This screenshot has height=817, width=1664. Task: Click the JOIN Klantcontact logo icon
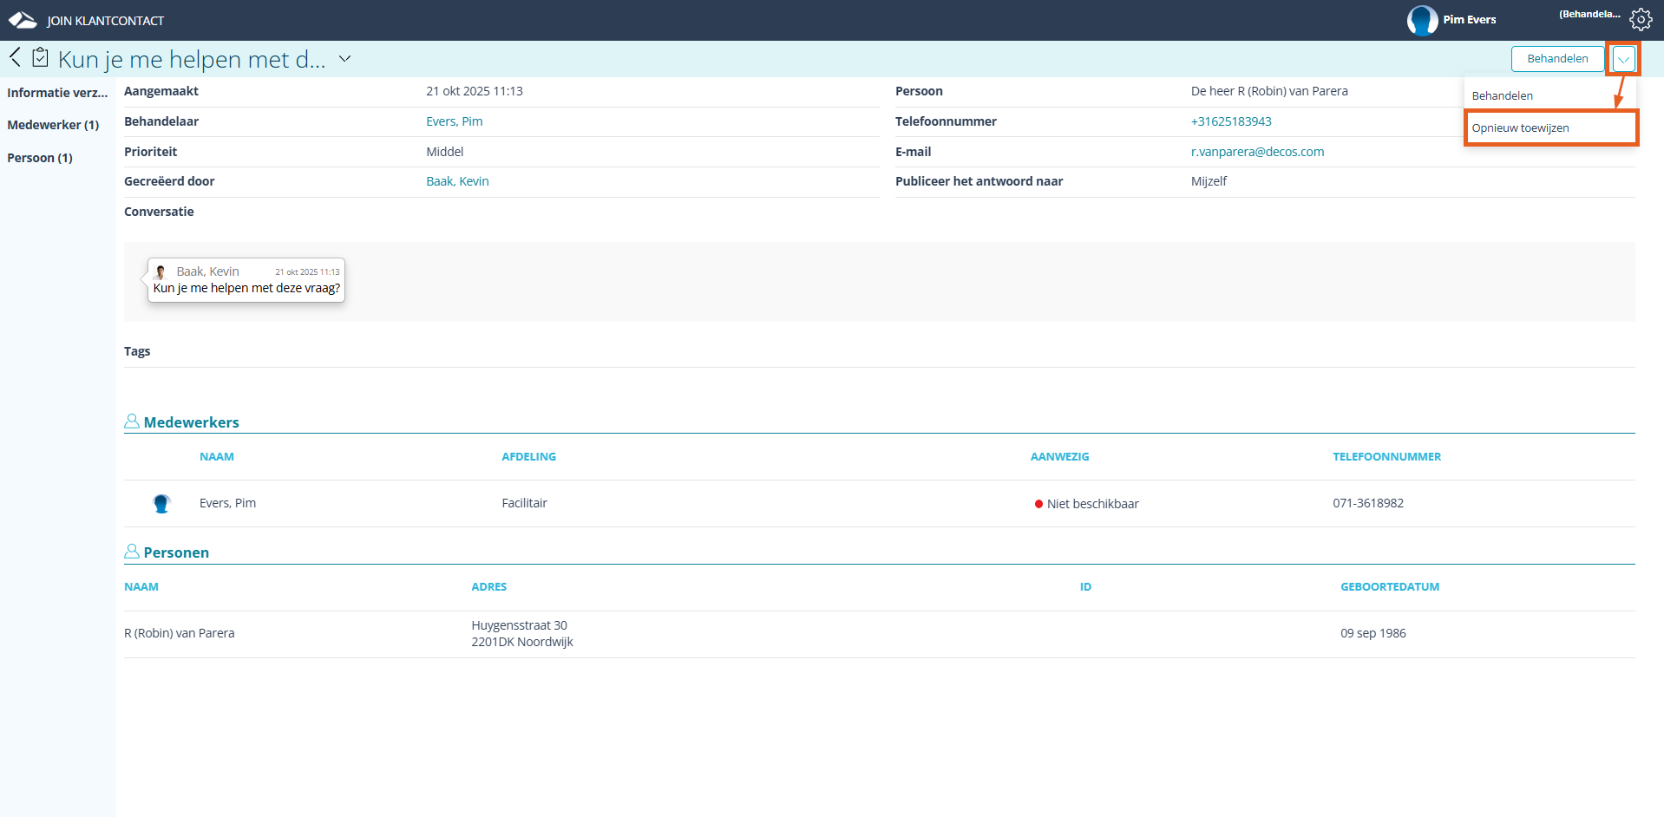[x=23, y=21]
